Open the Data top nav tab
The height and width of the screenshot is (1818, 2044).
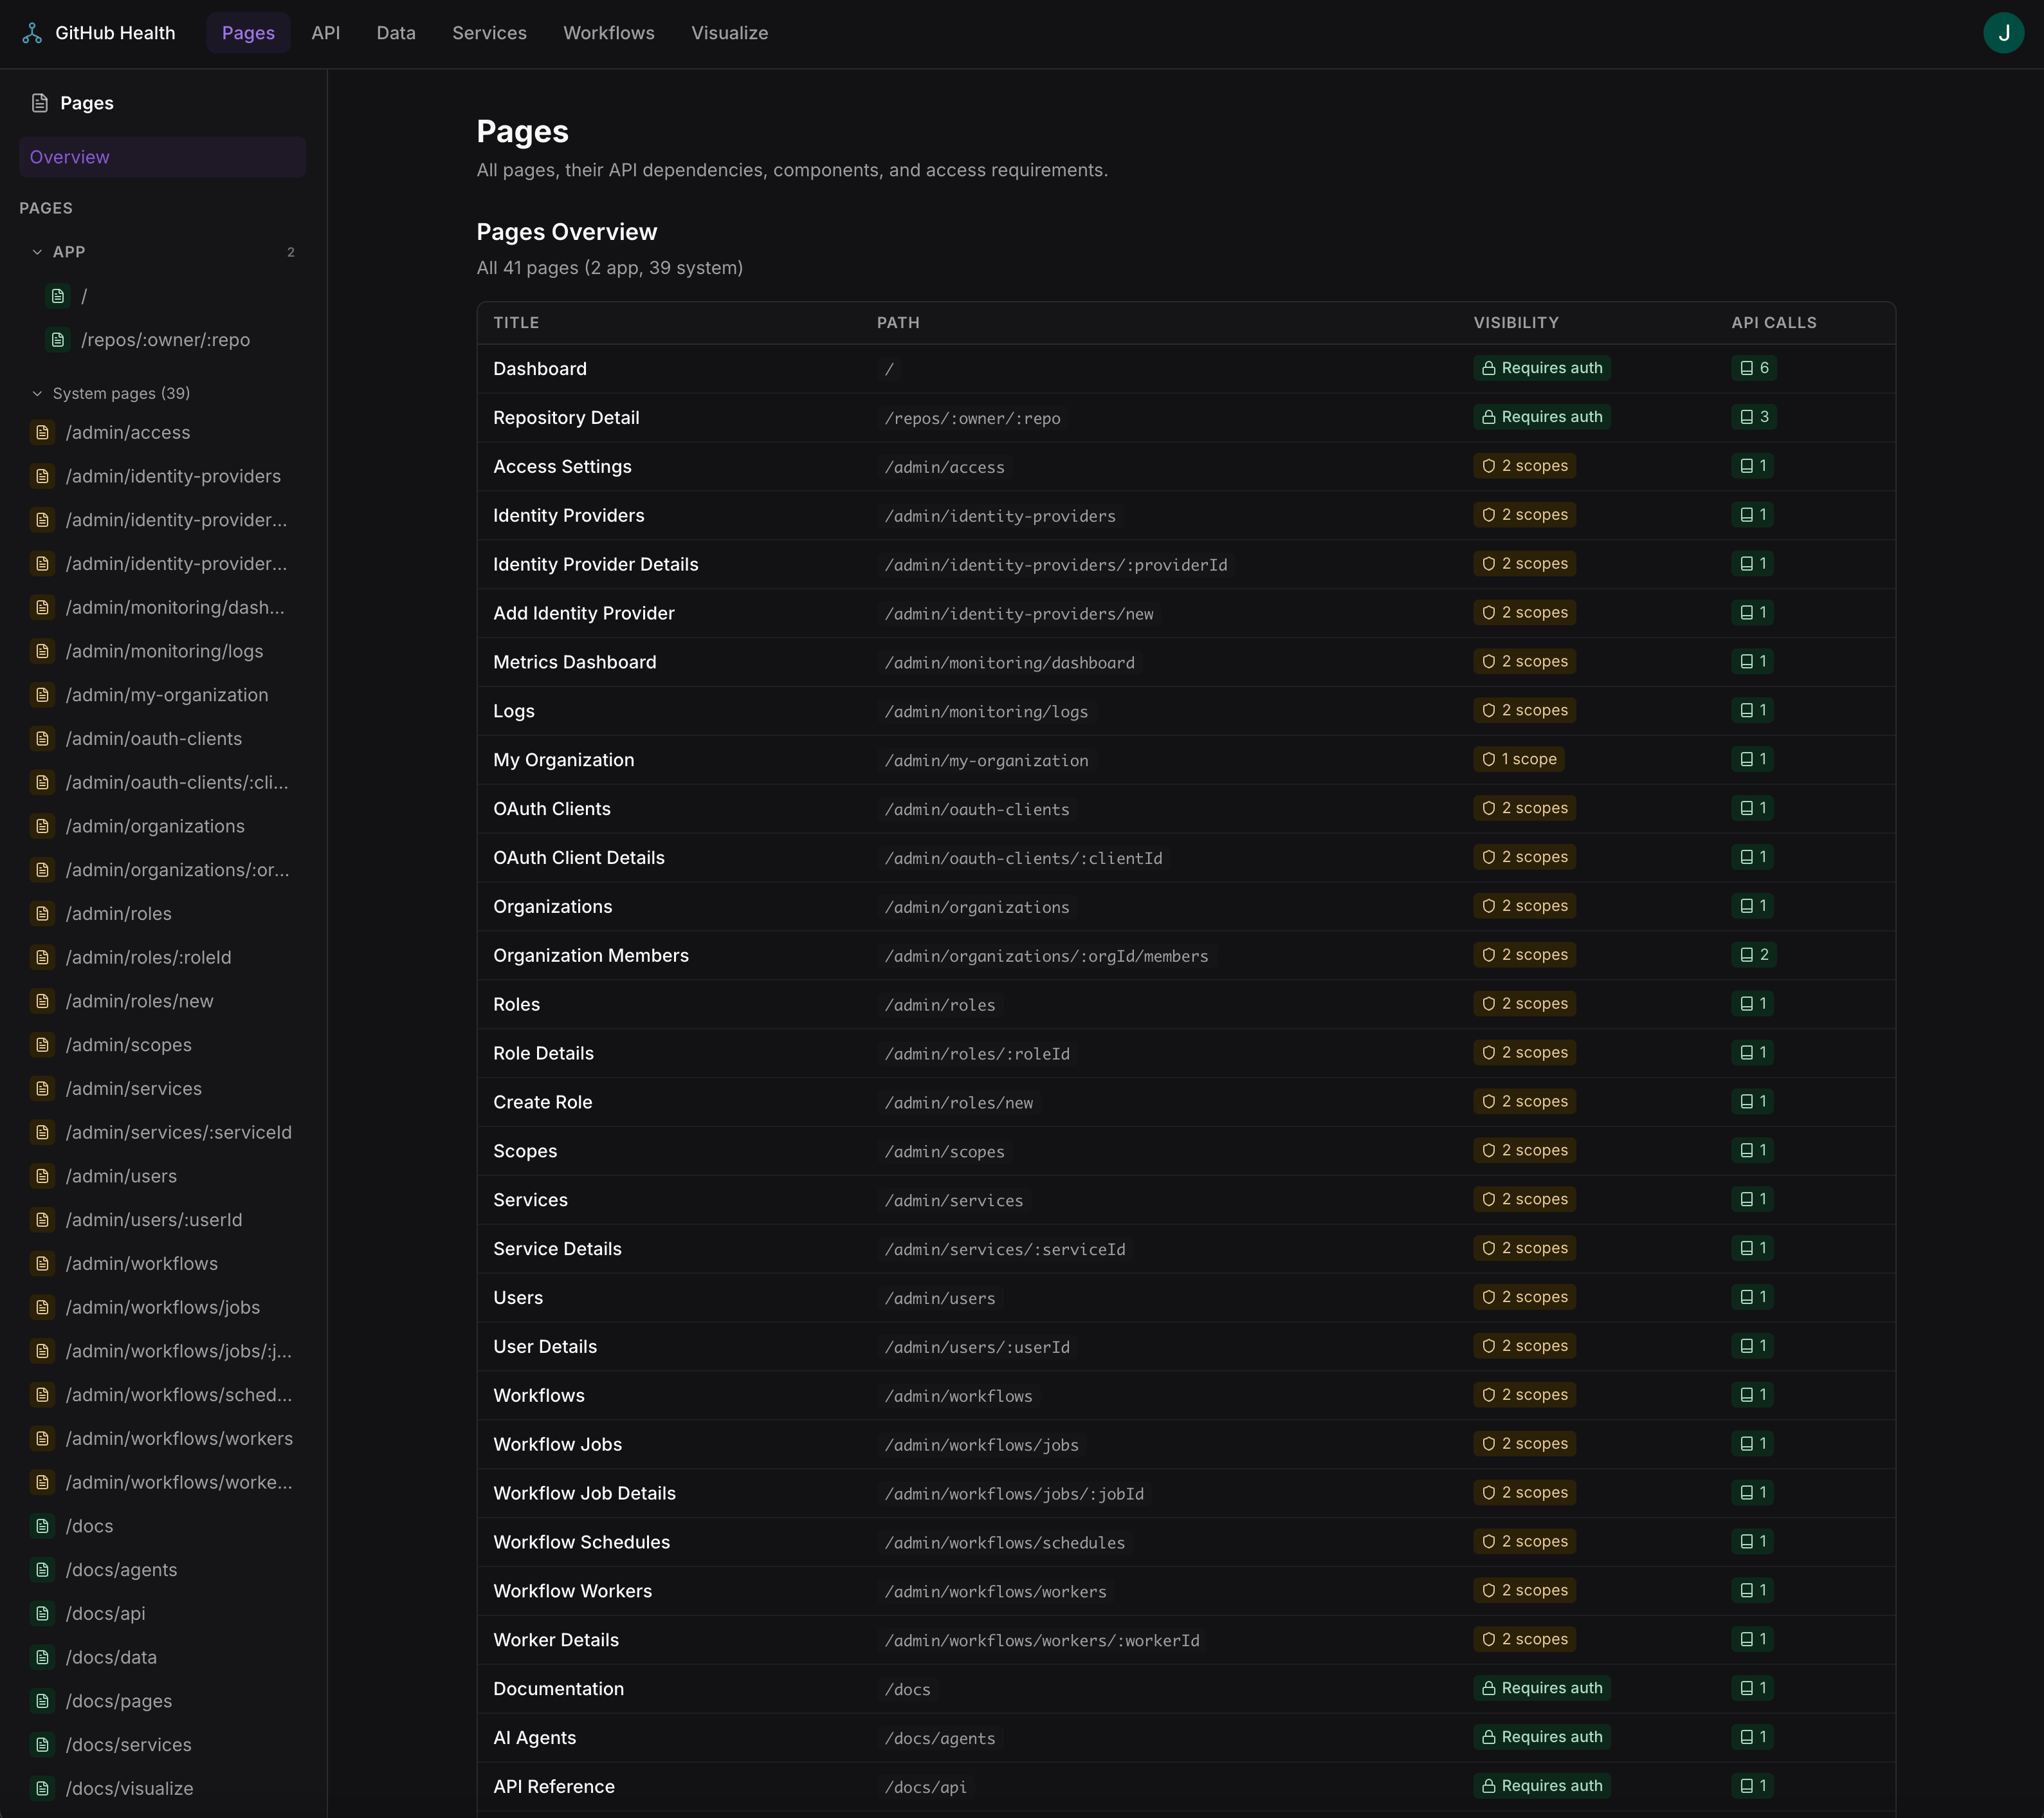pyautogui.click(x=396, y=33)
